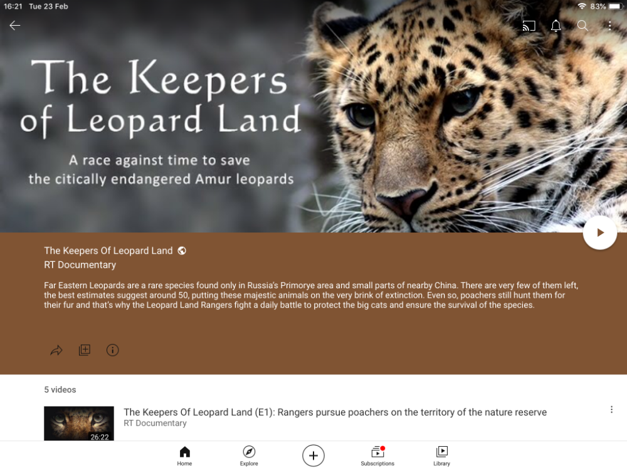627x470 pixels.
Task: Open the Library tab
Action: point(442,456)
